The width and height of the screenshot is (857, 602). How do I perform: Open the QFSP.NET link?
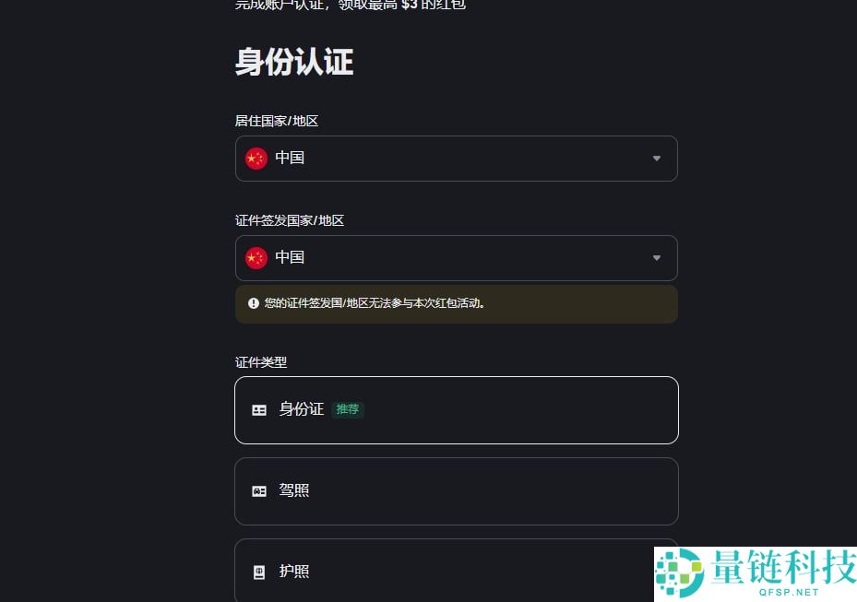pyautogui.click(x=789, y=594)
